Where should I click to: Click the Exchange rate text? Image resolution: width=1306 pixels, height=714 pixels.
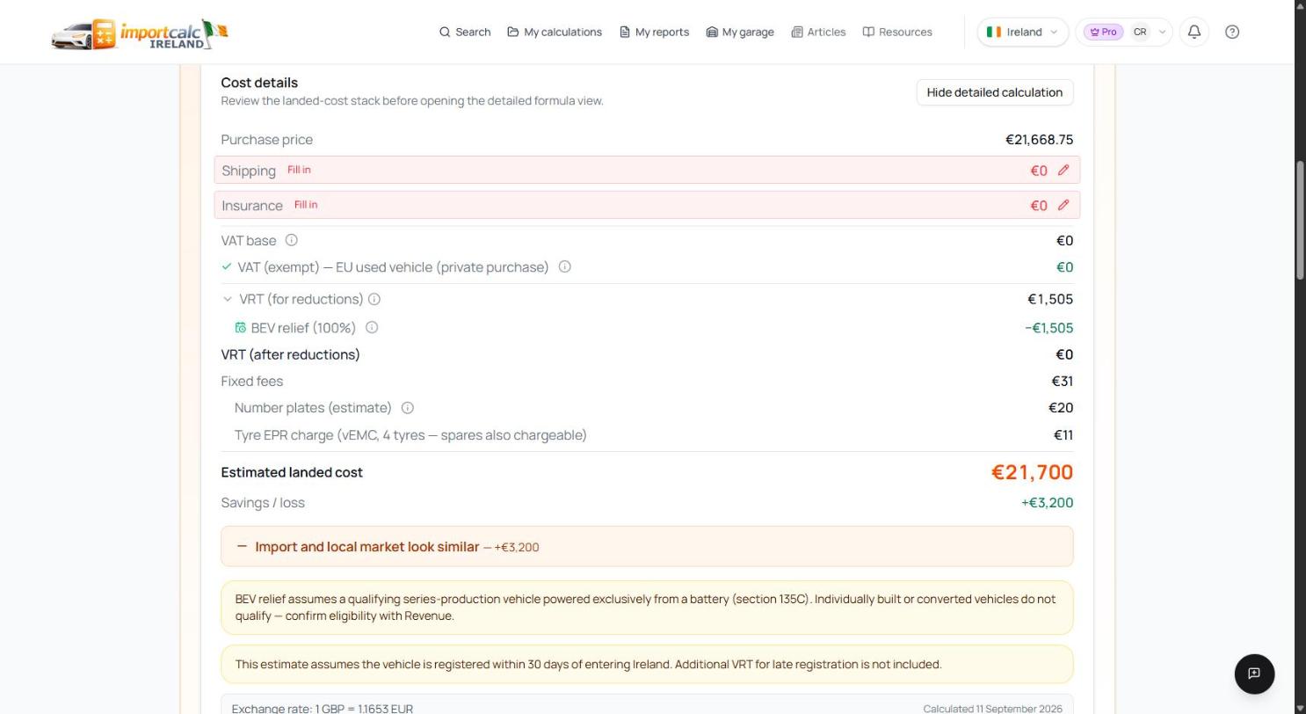pos(322,708)
